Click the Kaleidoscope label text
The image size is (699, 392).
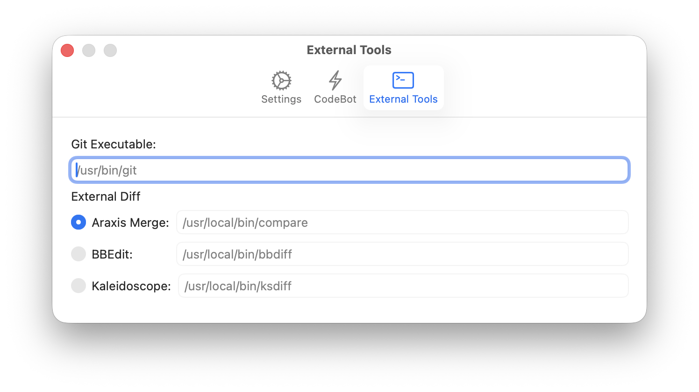pos(131,286)
